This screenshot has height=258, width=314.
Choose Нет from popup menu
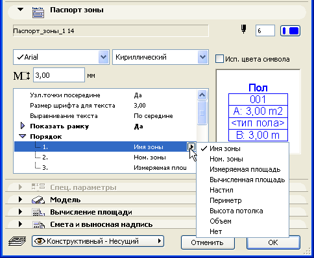coord(243,231)
